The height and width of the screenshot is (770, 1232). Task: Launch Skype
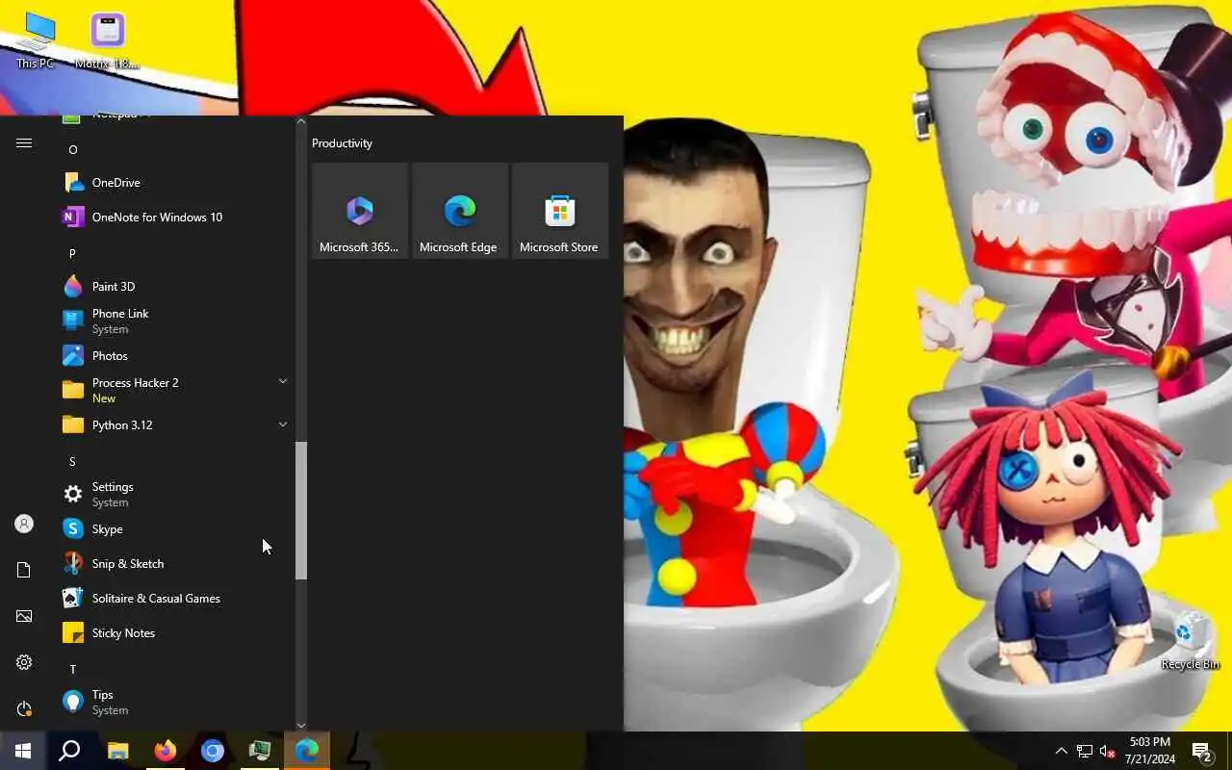coord(173,528)
